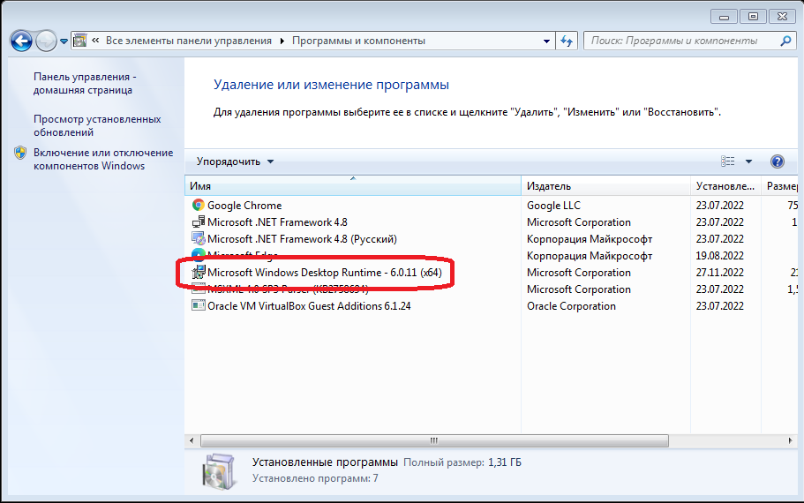Click the Microsoft Windows Desktop Runtime icon
Image resolution: width=804 pixels, height=503 pixels.
pos(199,273)
